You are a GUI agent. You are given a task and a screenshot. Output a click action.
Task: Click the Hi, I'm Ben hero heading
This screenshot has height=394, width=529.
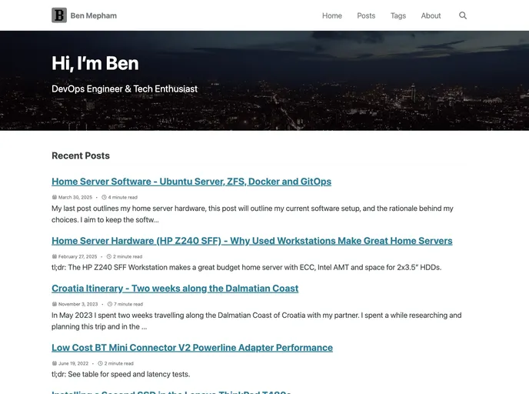[x=95, y=63]
